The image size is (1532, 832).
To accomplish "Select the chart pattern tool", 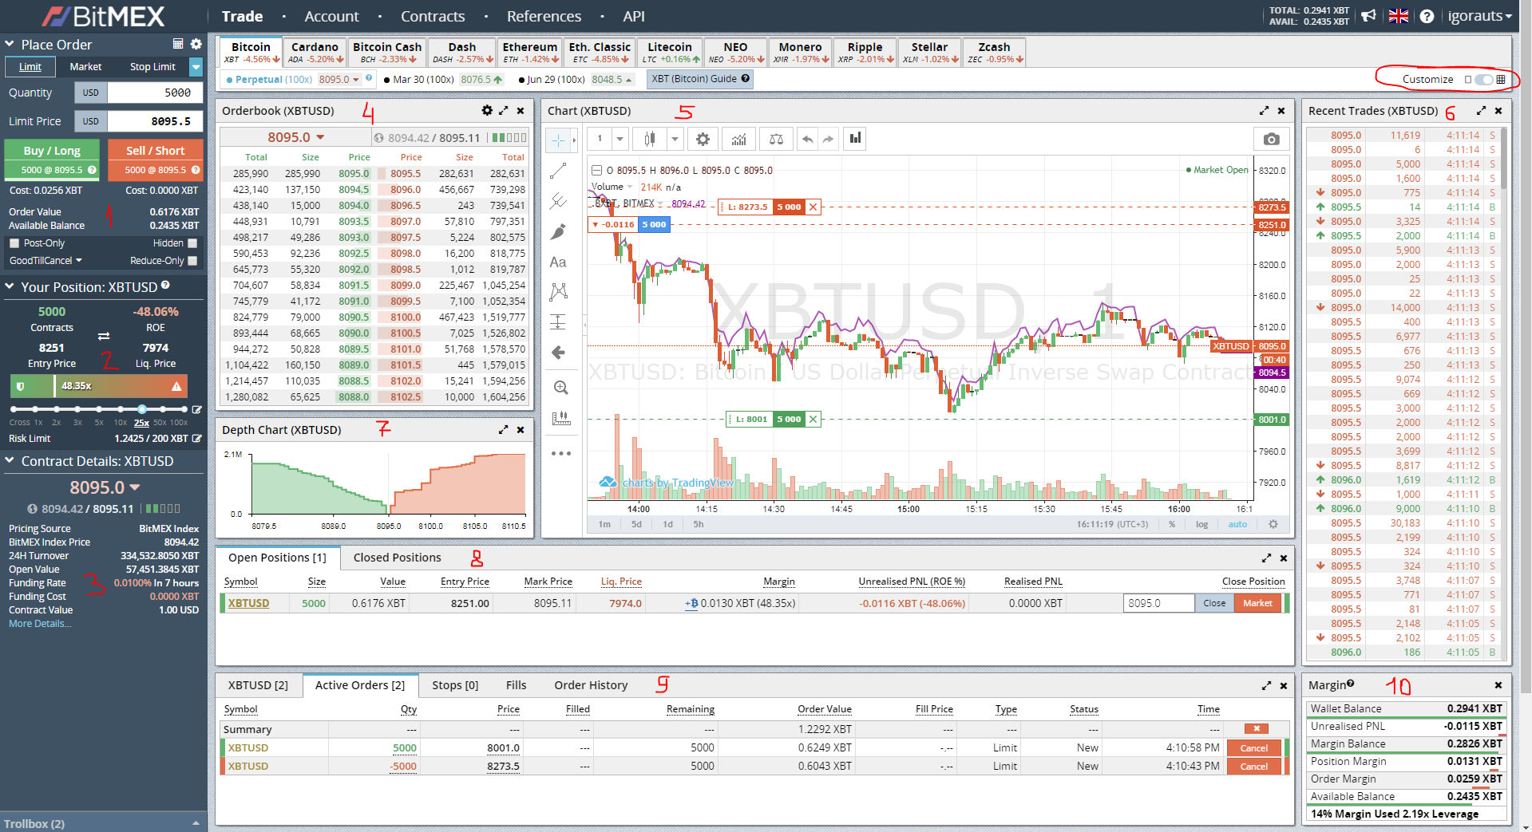I will [559, 292].
